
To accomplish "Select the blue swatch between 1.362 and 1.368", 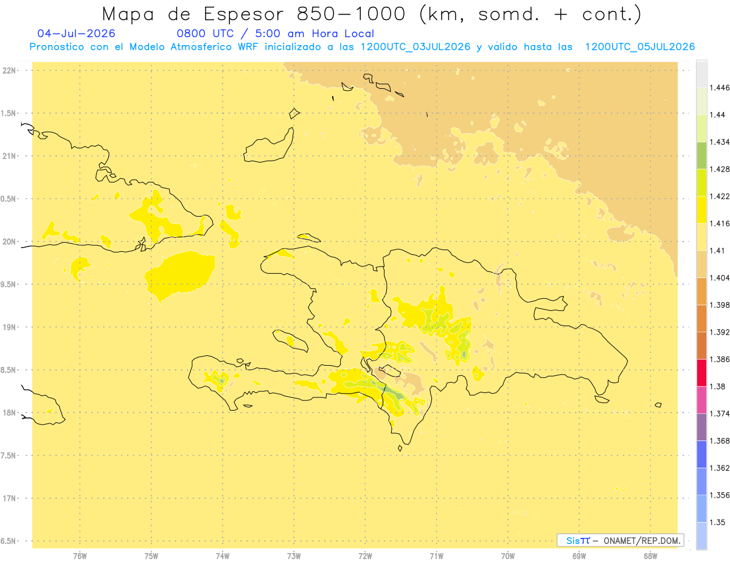I will coord(701,454).
